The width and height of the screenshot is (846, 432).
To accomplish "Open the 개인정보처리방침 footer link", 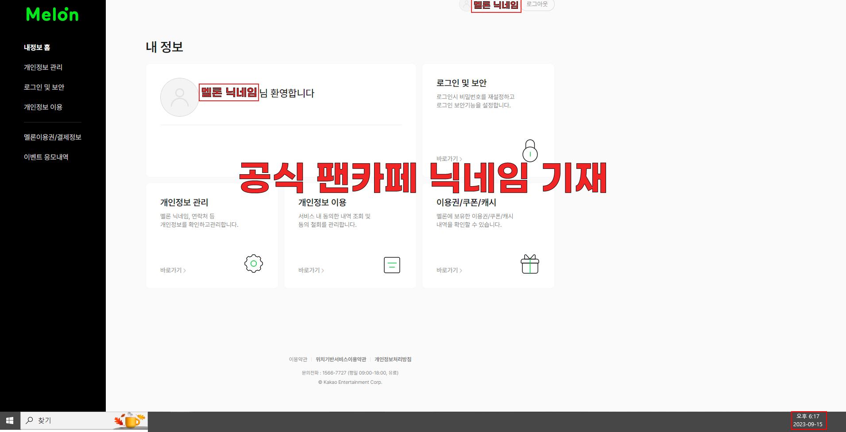I will pos(393,359).
